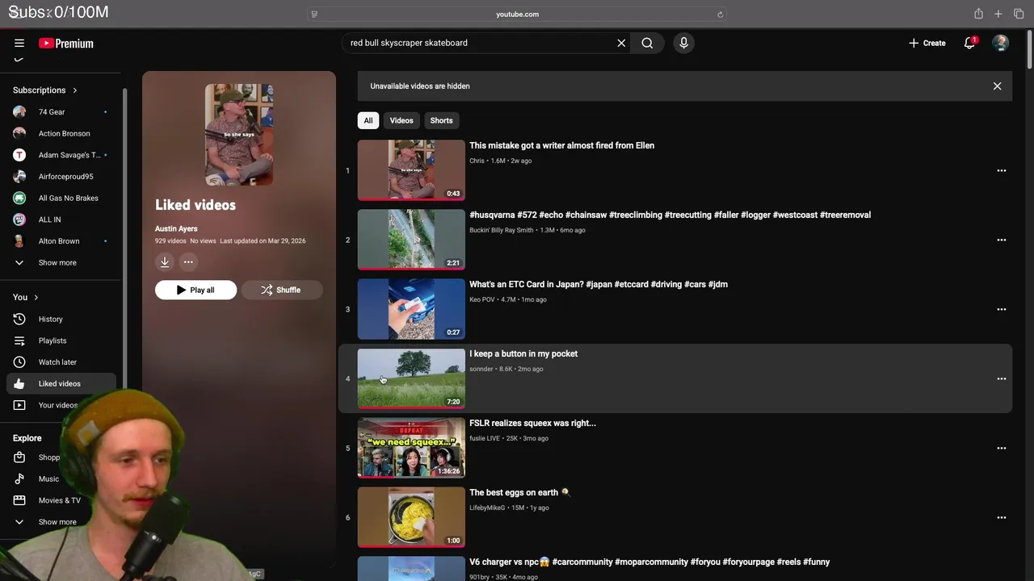Open All Gas No Brakes subscription
Screen dimensions: 1034x581
coord(61,198)
